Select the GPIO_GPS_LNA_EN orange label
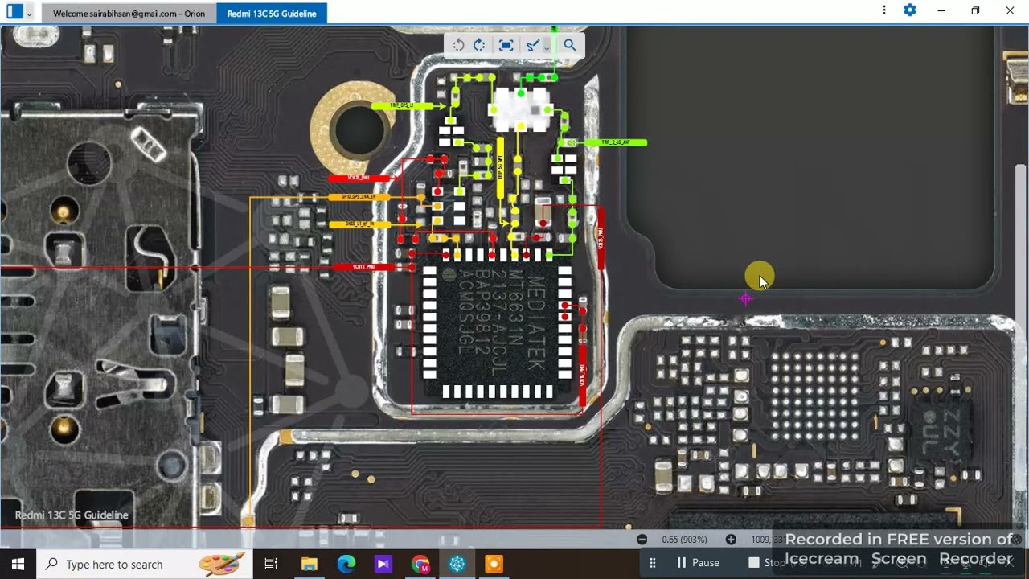Image resolution: width=1029 pixels, height=579 pixels. tap(359, 197)
